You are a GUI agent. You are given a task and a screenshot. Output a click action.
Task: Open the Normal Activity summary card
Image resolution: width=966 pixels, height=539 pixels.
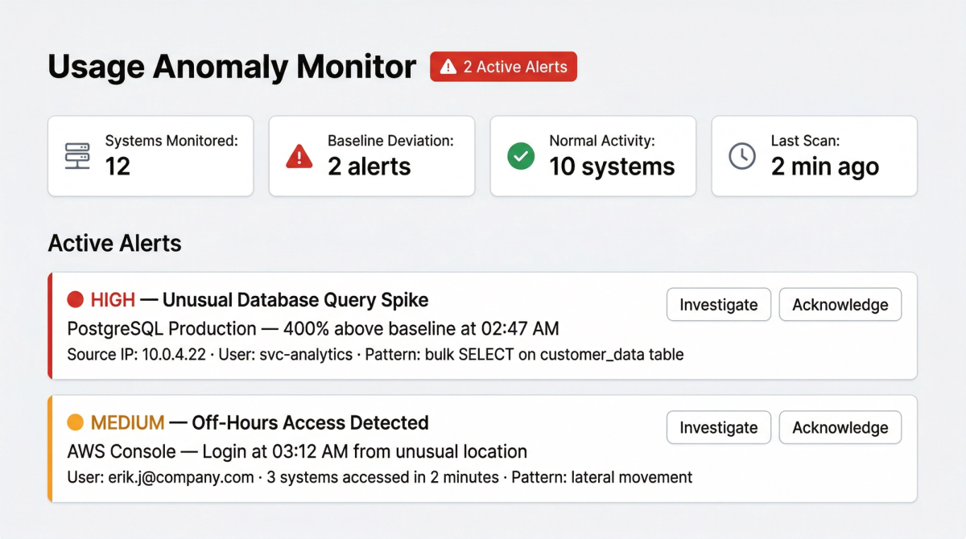592,155
